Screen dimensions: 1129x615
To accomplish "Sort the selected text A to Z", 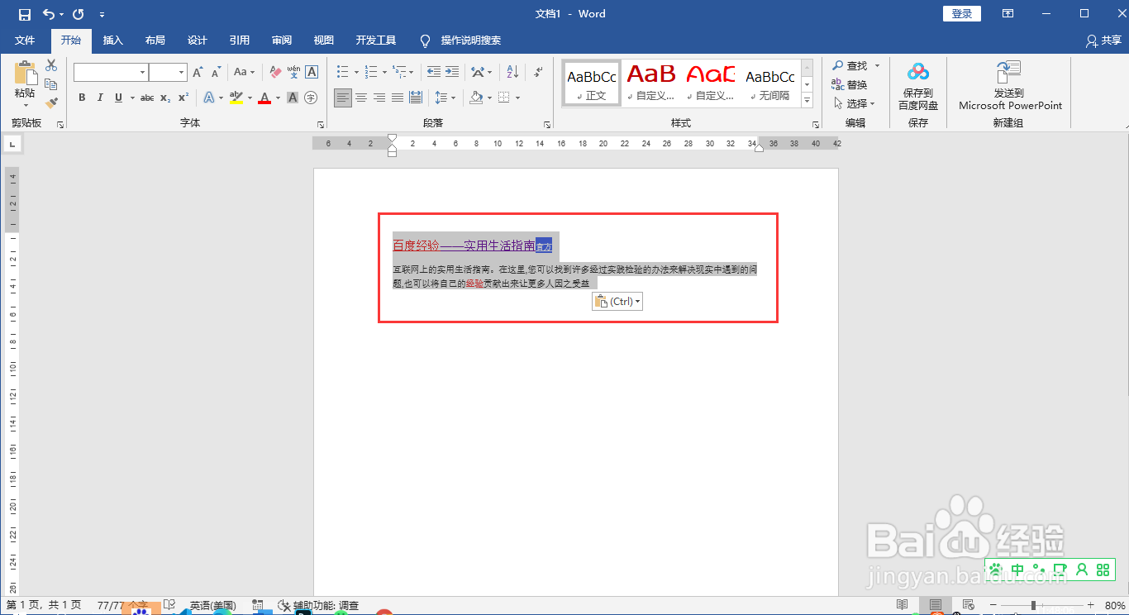I will (512, 72).
